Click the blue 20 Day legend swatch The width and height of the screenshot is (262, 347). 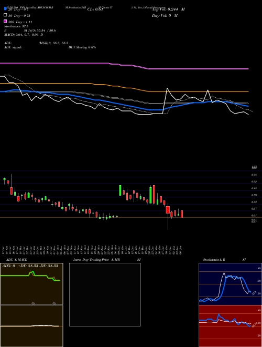5,9
